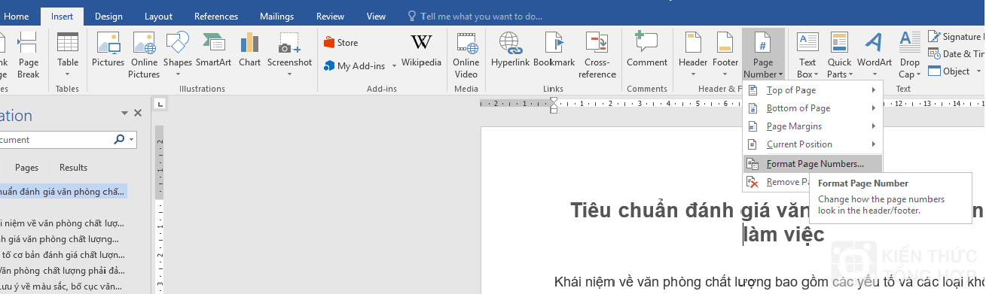The width and height of the screenshot is (986, 294).
Task: Insert a Bookmark
Action: (x=554, y=50)
